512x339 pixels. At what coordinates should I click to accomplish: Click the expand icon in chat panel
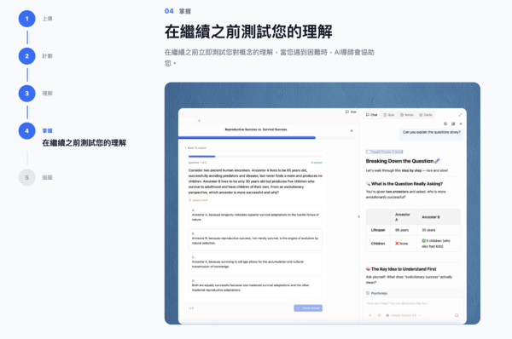tap(461, 115)
